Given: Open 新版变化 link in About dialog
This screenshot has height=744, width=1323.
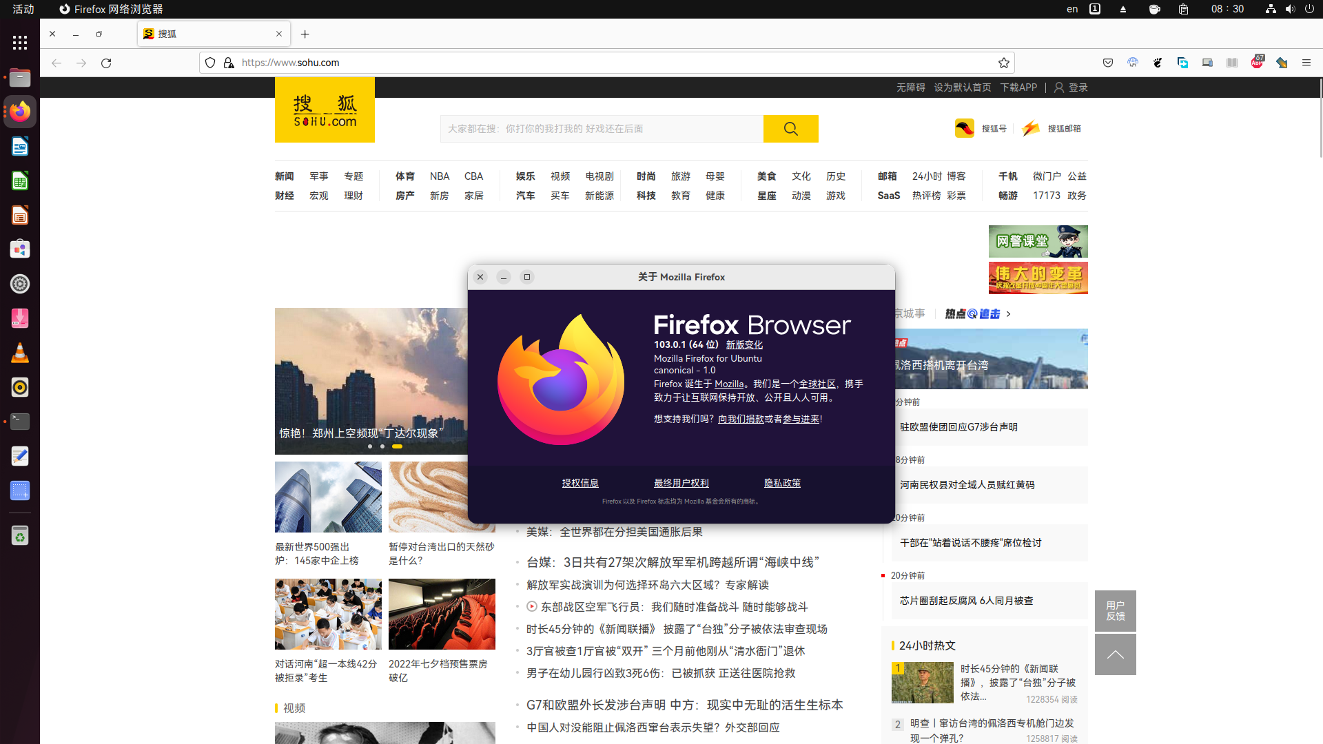Looking at the screenshot, I should (x=744, y=344).
